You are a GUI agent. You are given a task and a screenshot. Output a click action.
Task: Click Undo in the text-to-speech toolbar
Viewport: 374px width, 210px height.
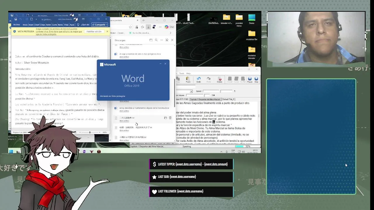point(199,80)
